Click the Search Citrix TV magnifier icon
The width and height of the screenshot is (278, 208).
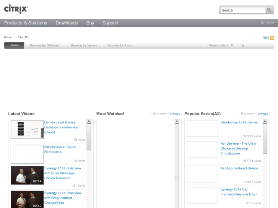click(x=243, y=46)
